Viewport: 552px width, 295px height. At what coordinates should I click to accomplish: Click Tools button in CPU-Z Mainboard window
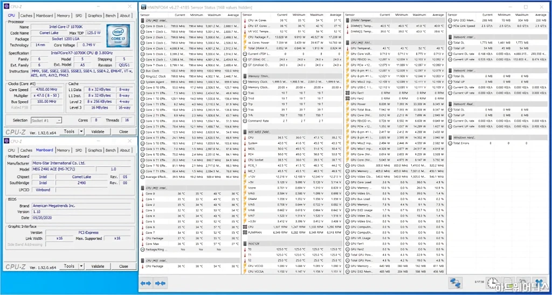coord(69,266)
